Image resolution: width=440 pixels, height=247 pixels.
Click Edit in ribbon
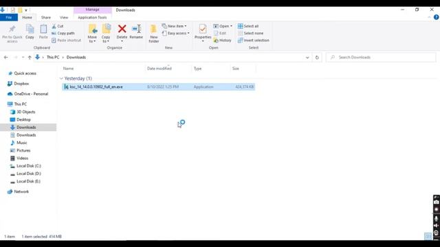coord(220,34)
